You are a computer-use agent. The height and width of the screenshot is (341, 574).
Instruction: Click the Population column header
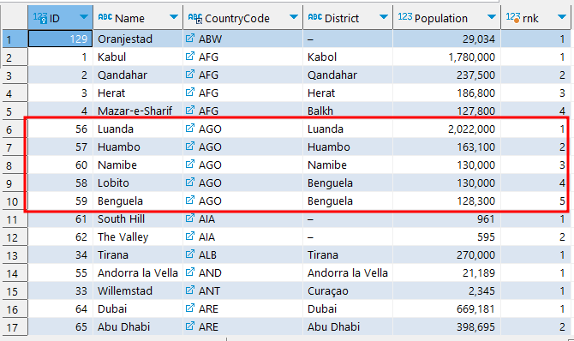447,18
